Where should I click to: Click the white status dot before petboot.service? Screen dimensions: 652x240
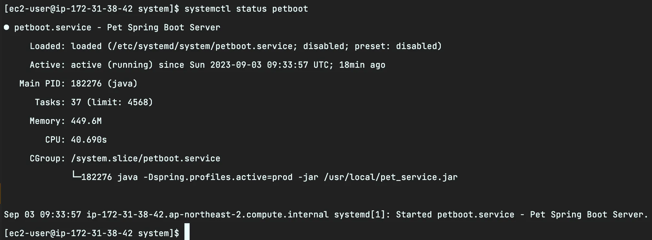click(6, 27)
